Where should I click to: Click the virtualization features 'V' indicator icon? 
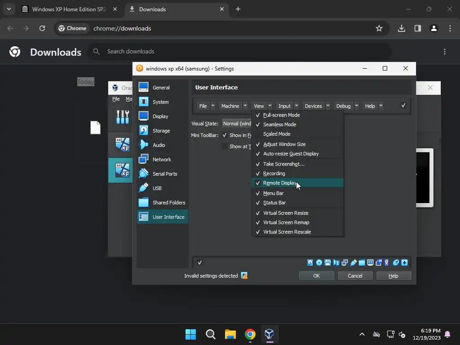[387, 262]
